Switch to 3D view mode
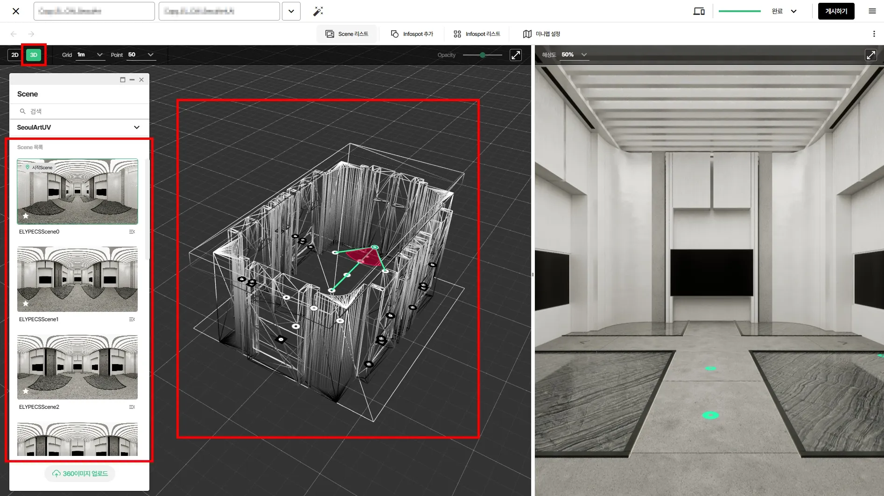The width and height of the screenshot is (884, 496). (x=34, y=55)
